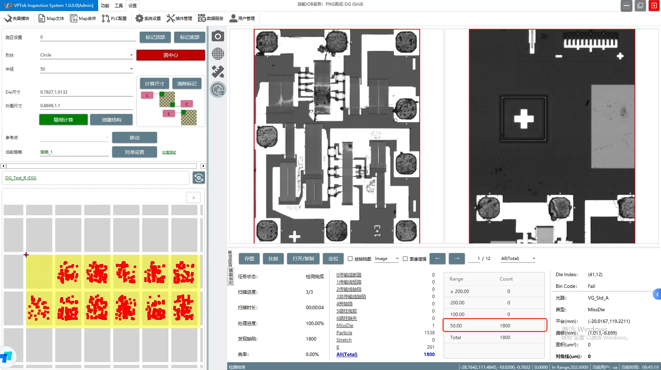Select the Particle defect category link

344,332
